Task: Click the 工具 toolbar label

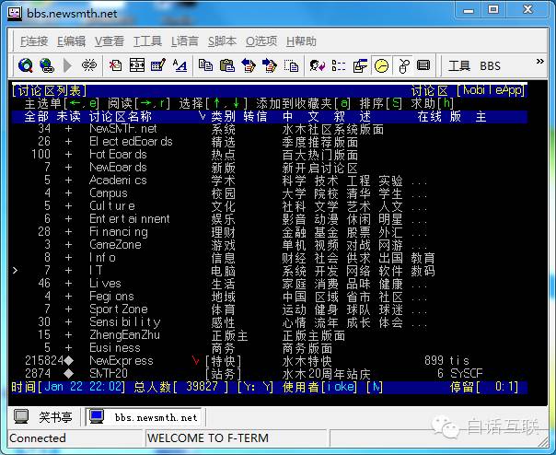Action: click(x=459, y=66)
